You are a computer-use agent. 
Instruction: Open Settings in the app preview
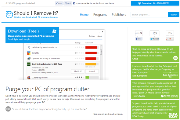coord(92,36)
